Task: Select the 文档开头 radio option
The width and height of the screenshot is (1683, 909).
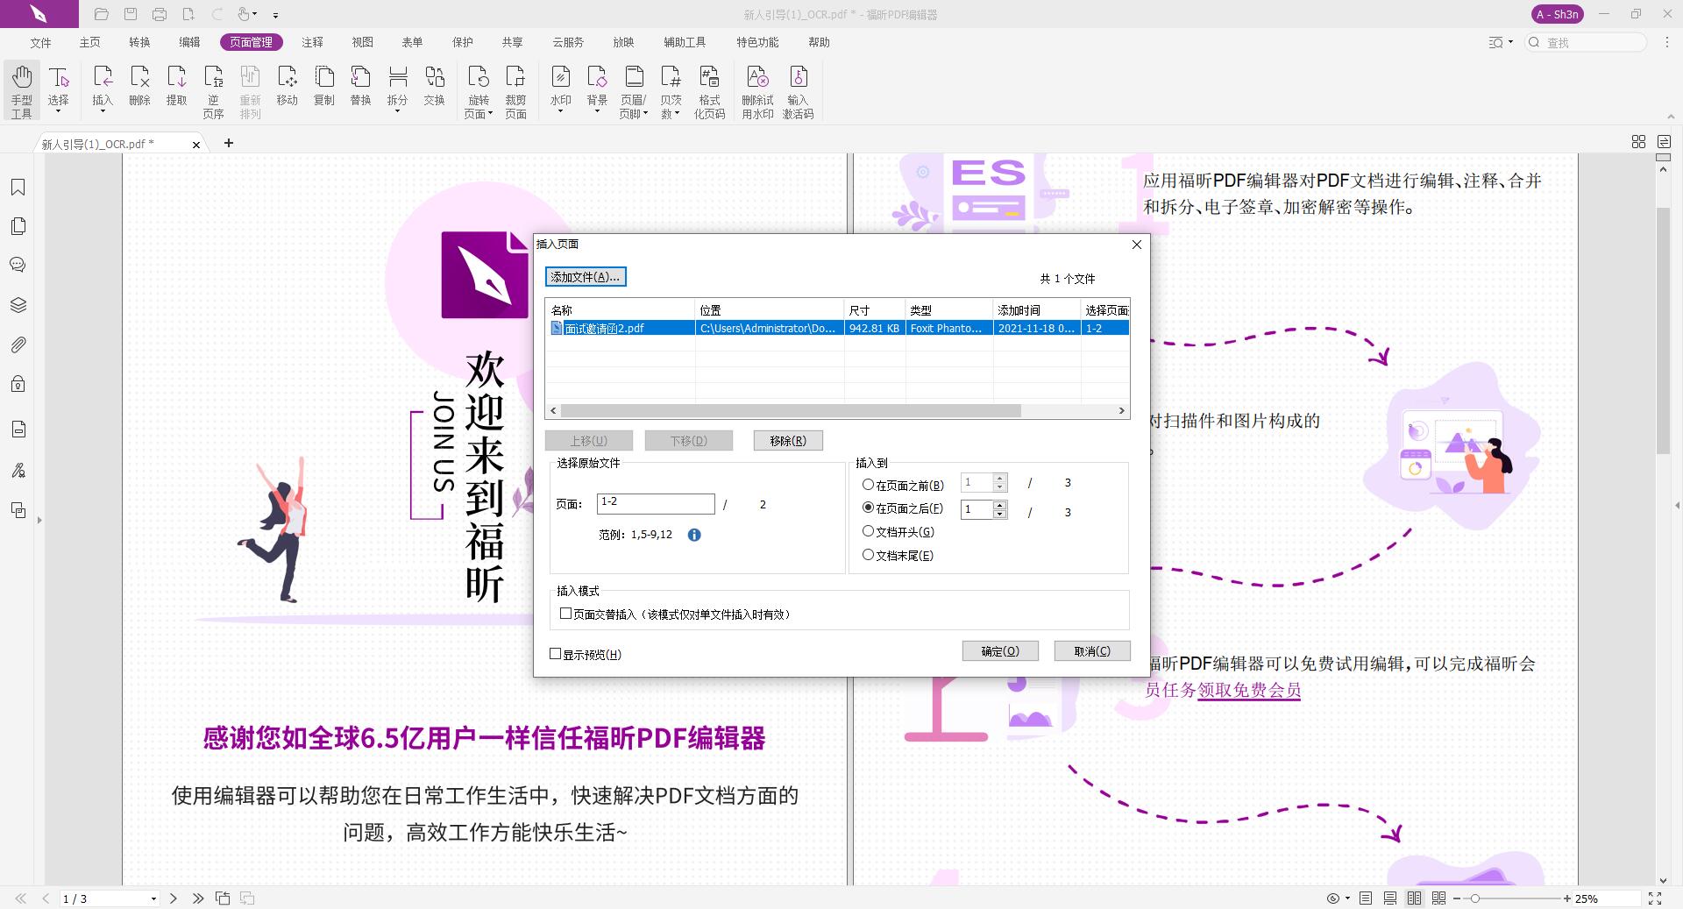Action: [x=869, y=531]
